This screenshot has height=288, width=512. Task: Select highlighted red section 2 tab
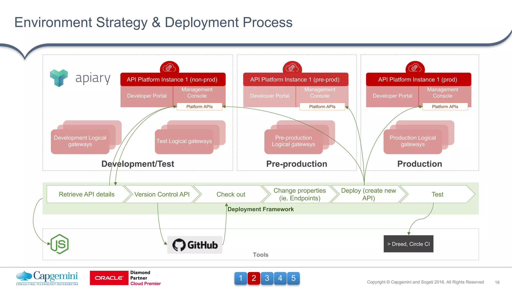point(254,278)
